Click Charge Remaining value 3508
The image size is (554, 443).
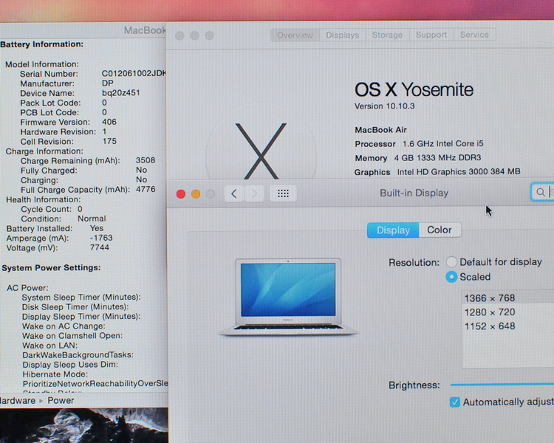[146, 160]
